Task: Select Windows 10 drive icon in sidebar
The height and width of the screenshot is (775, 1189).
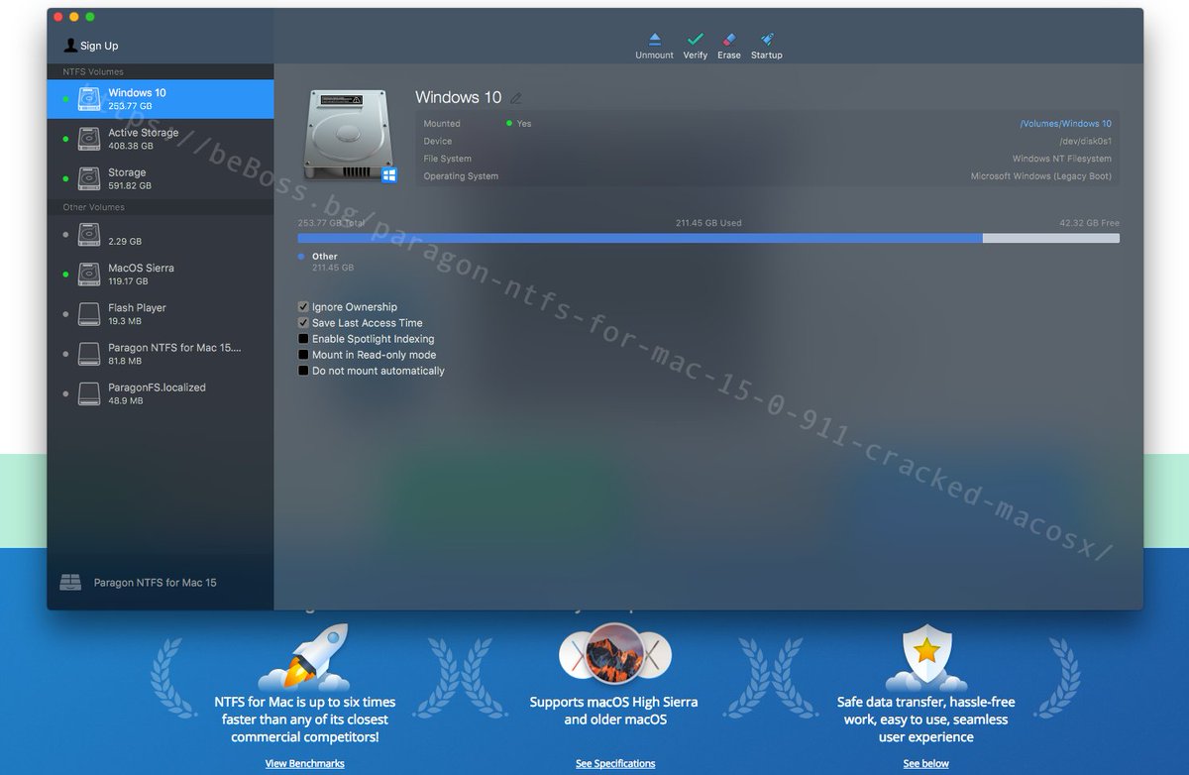Action: (x=90, y=99)
